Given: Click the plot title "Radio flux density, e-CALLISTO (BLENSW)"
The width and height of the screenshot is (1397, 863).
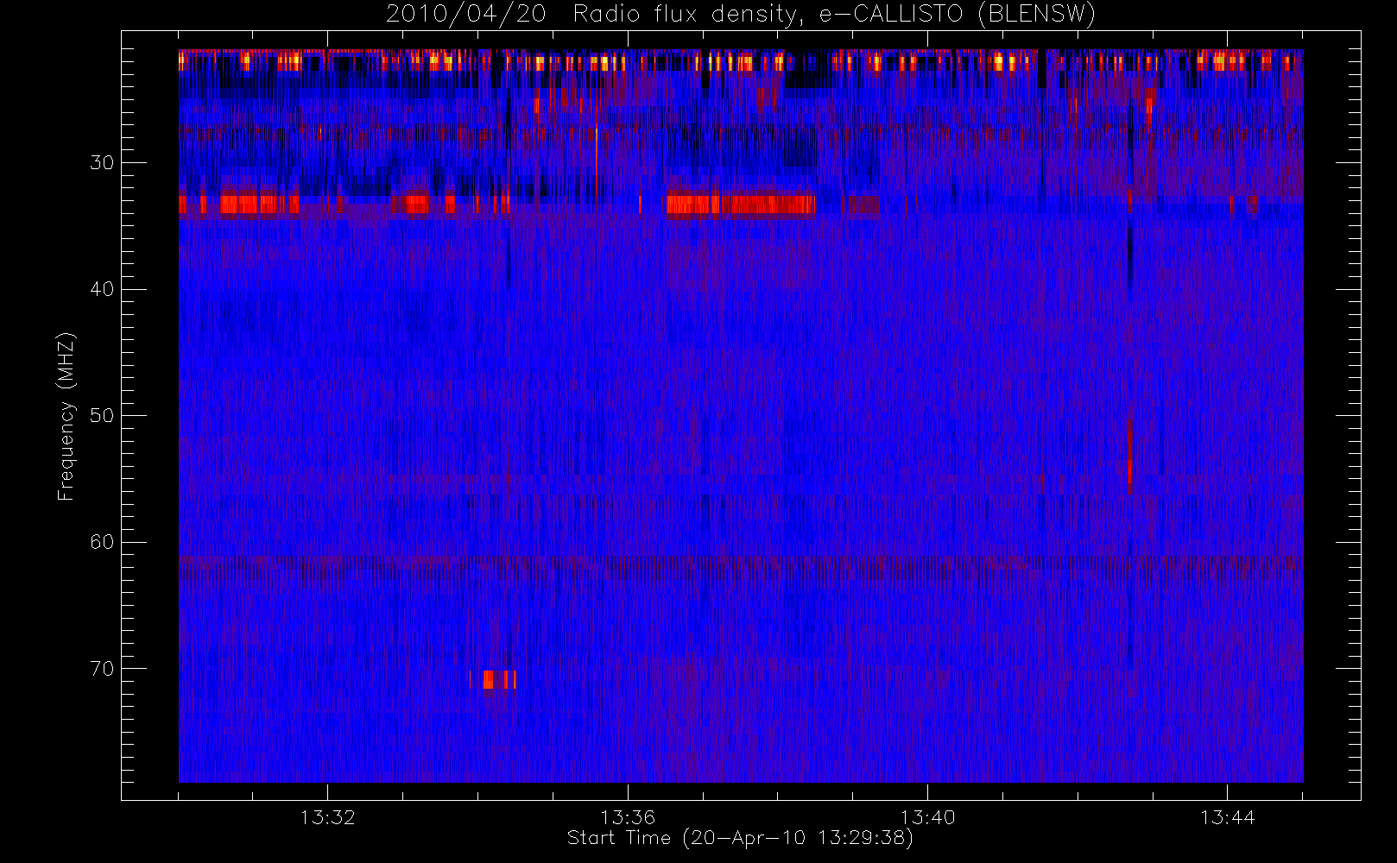Looking at the screenshot, I should pos(834,15).
